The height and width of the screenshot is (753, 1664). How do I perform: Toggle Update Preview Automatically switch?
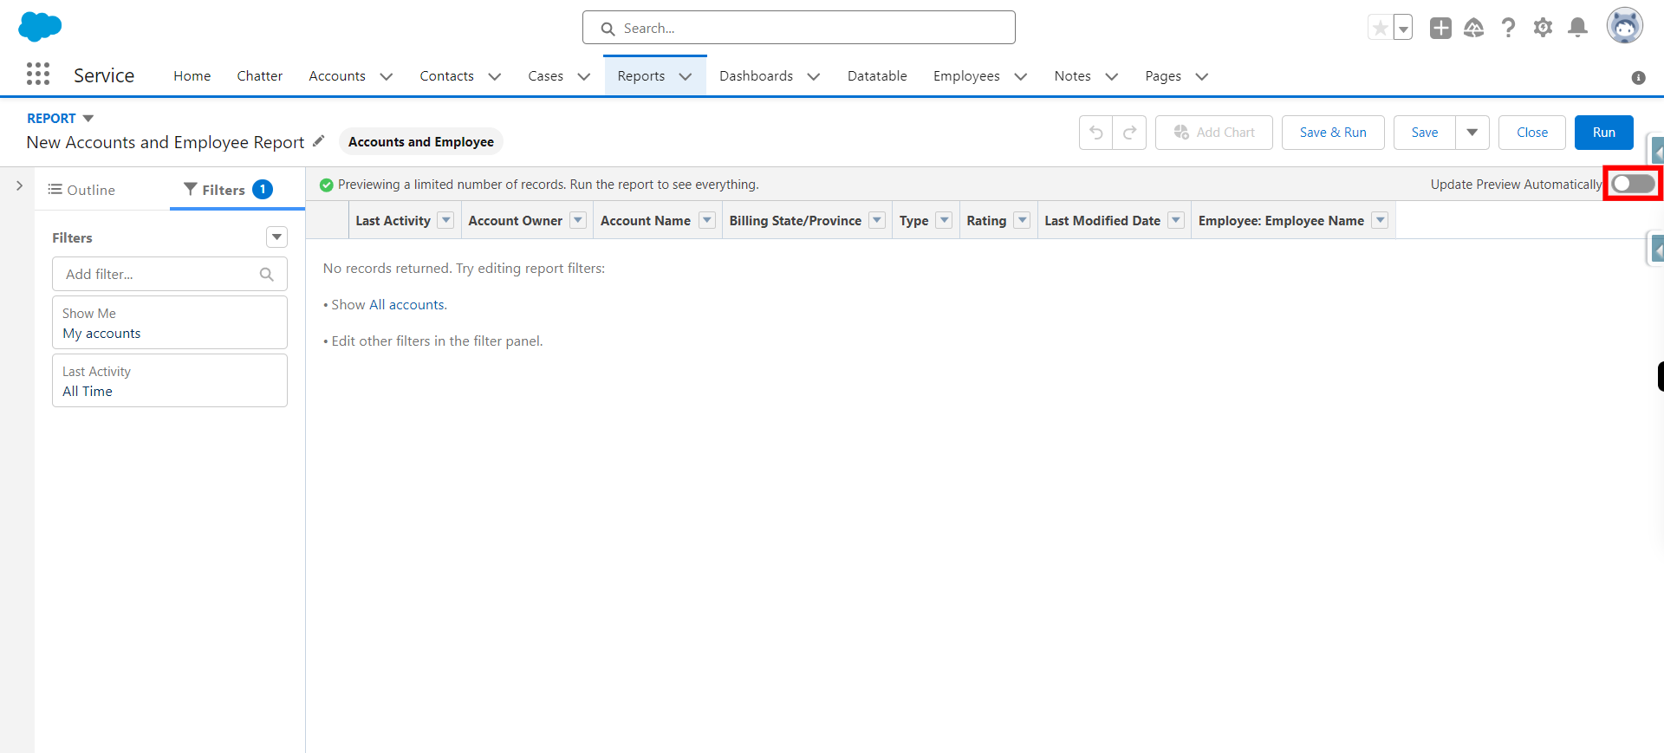[1633, 184]
